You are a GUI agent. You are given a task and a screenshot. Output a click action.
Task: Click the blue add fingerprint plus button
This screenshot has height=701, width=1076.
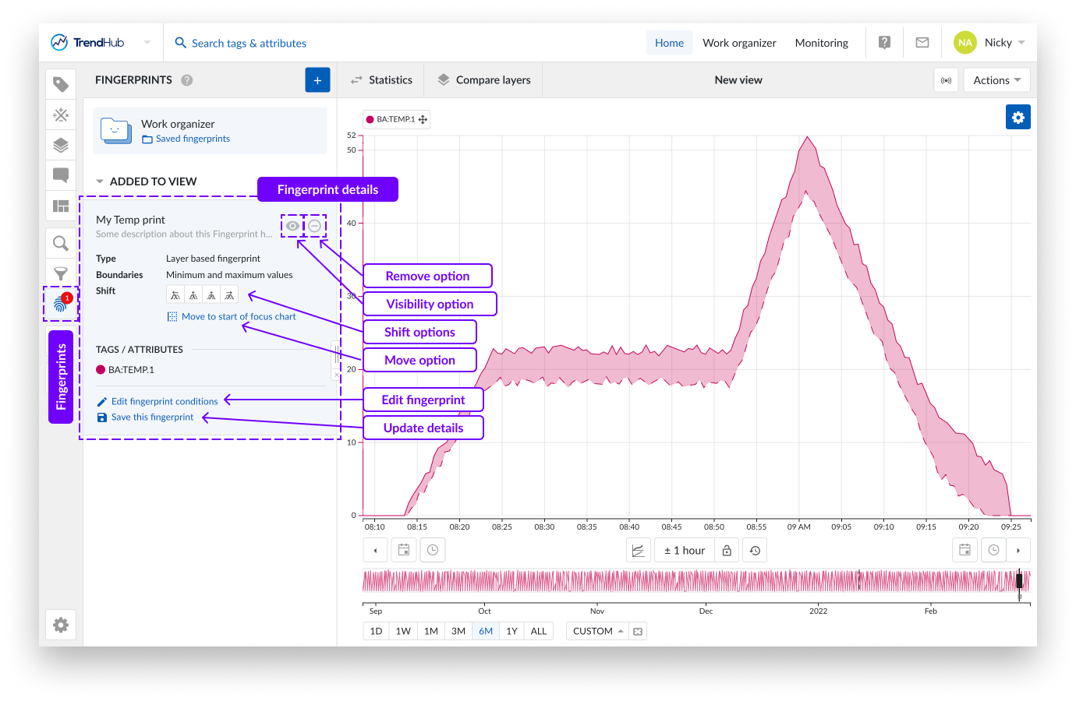pos(317,80)
